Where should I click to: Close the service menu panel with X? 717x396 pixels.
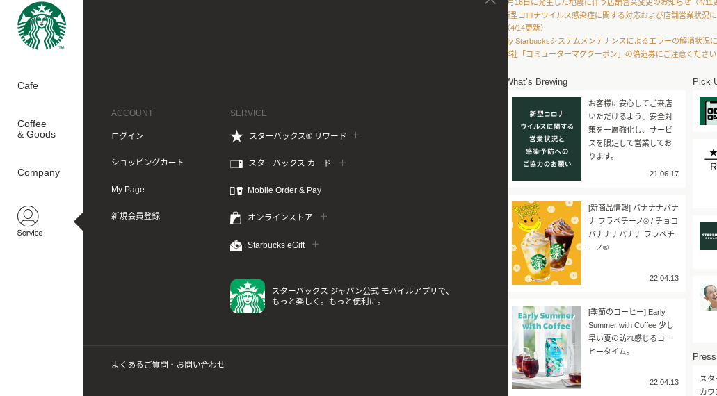(x=490, y=1)
